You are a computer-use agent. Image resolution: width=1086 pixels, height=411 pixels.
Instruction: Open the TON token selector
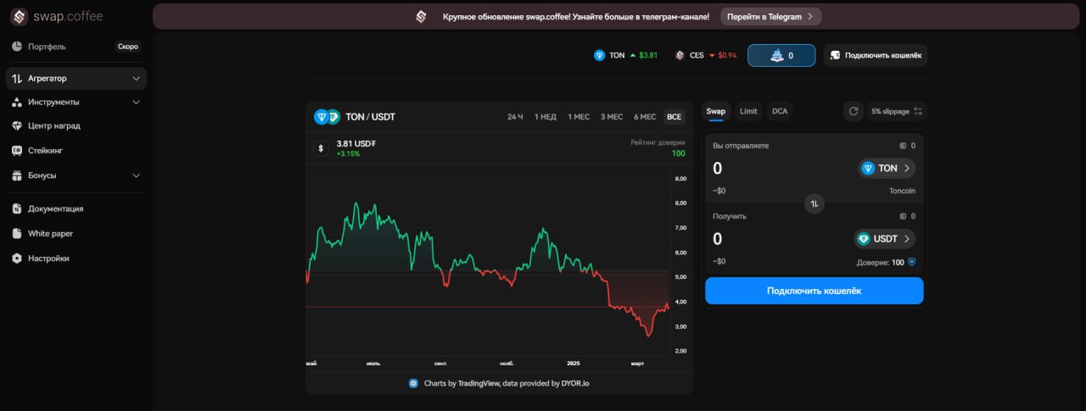point(887,168)
